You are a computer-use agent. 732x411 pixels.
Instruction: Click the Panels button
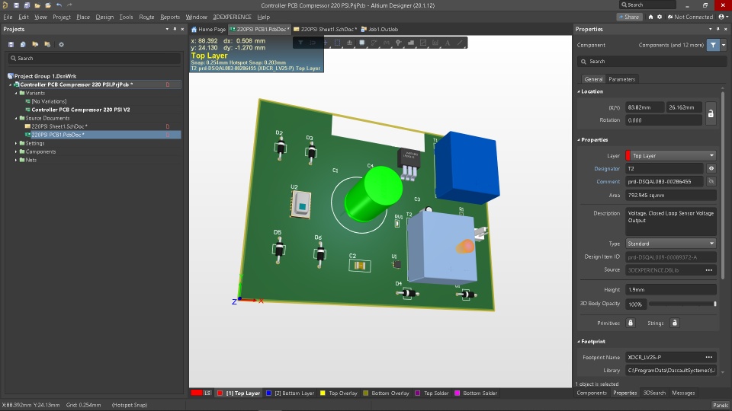pyautogui.click(x=721, y=406)
